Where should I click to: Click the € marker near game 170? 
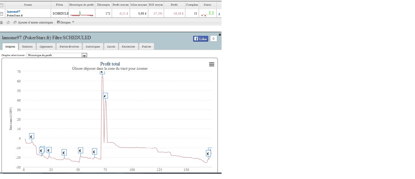click(x=208, y=153)
